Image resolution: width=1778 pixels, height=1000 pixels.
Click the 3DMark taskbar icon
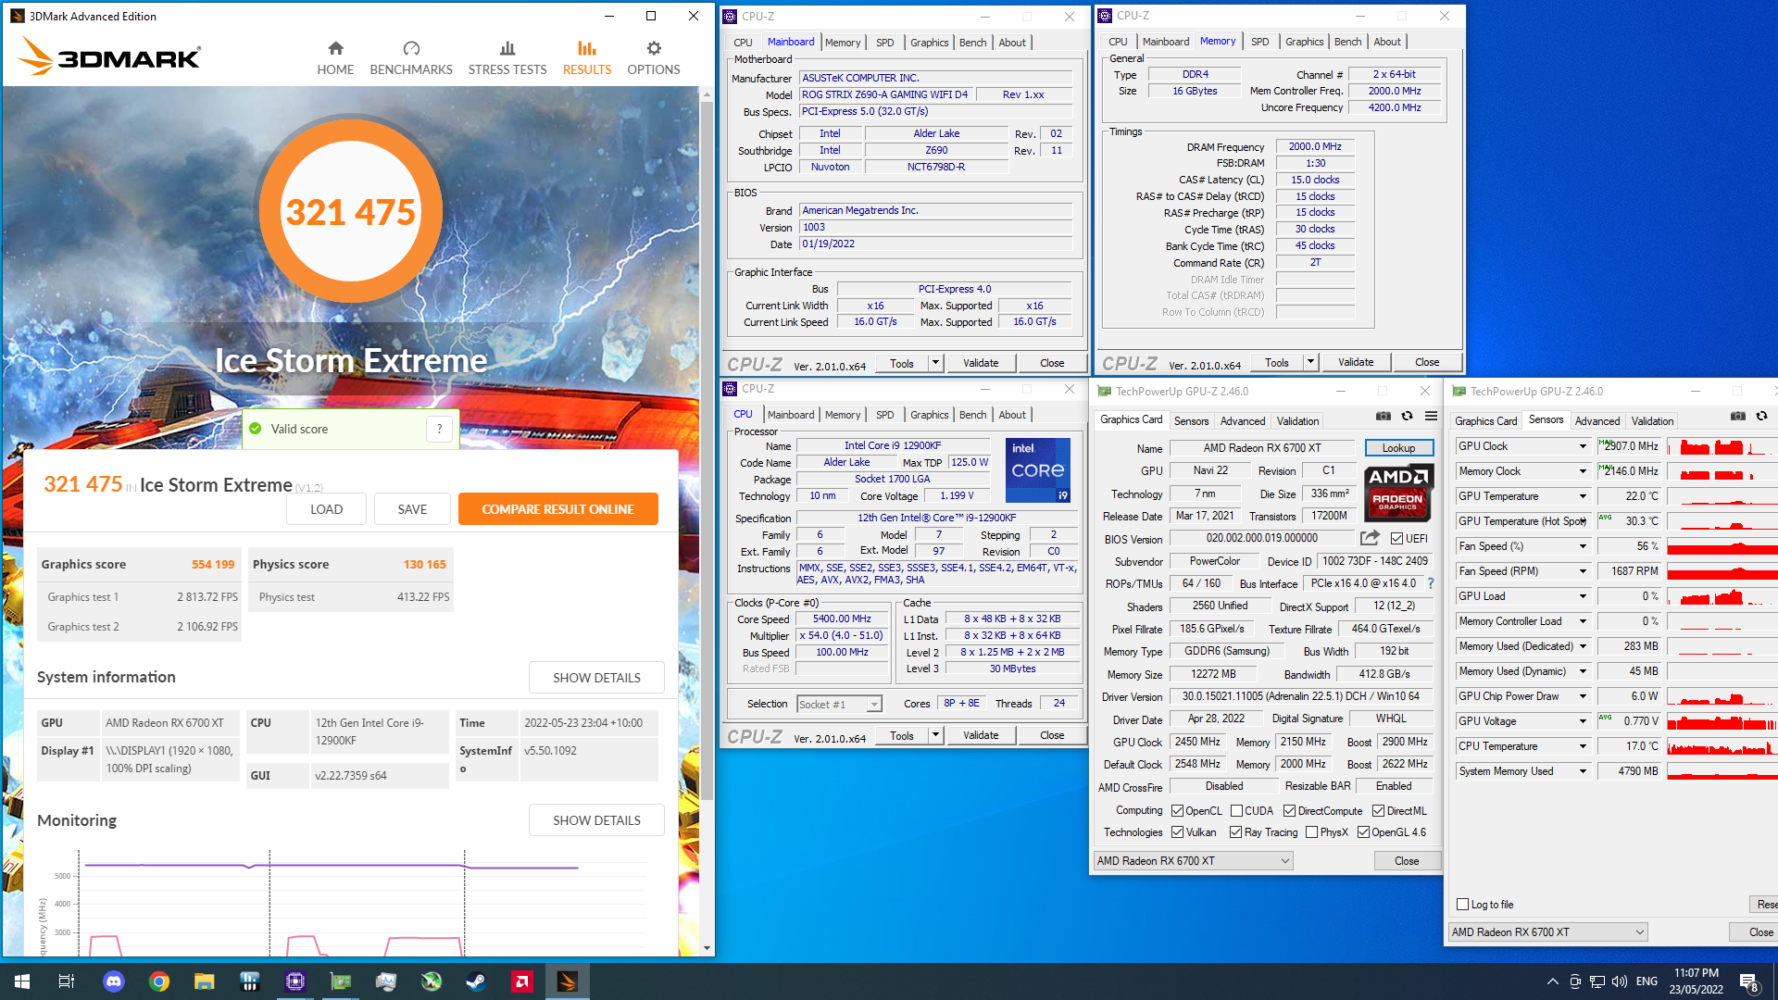point(568,981)
